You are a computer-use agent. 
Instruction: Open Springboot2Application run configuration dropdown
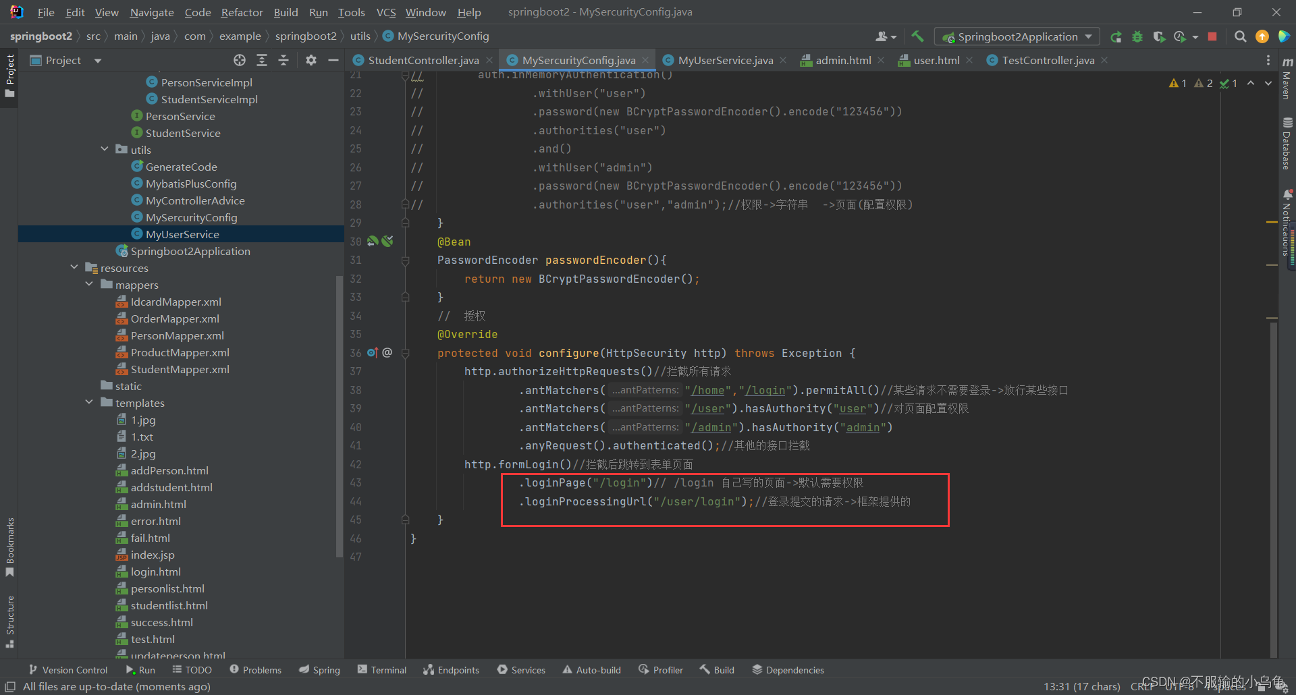(x=1017, y=36)
